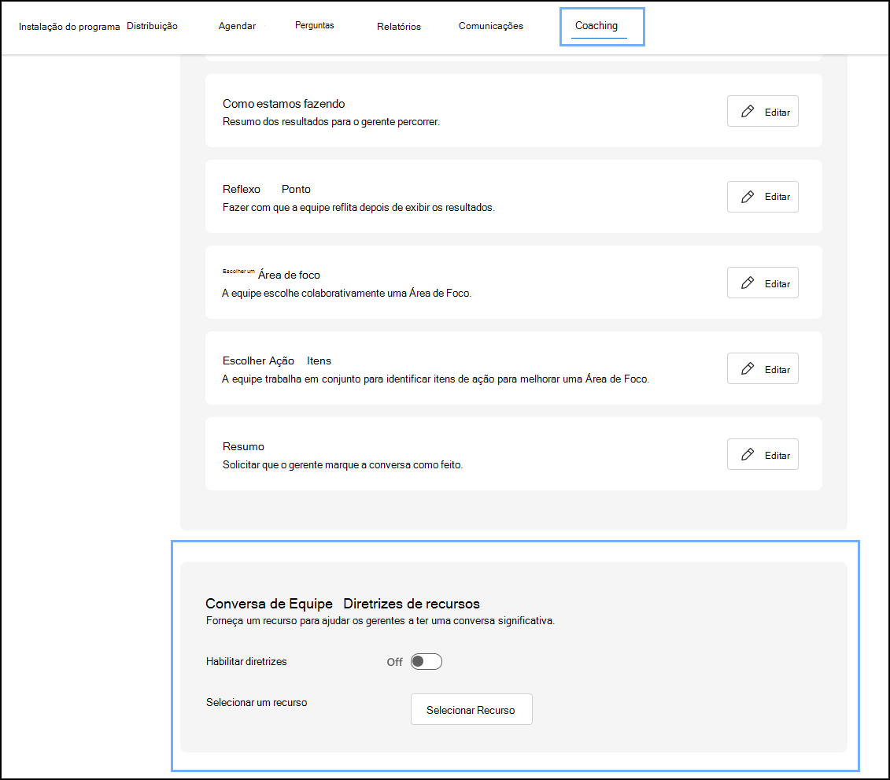Open the Distribuição page

click(152, 24)
